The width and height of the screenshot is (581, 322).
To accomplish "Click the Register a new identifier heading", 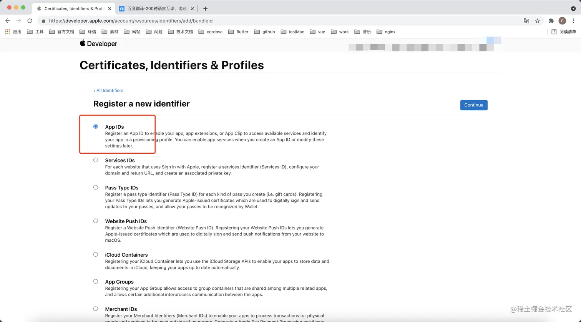I will click(x=141, y=104).
